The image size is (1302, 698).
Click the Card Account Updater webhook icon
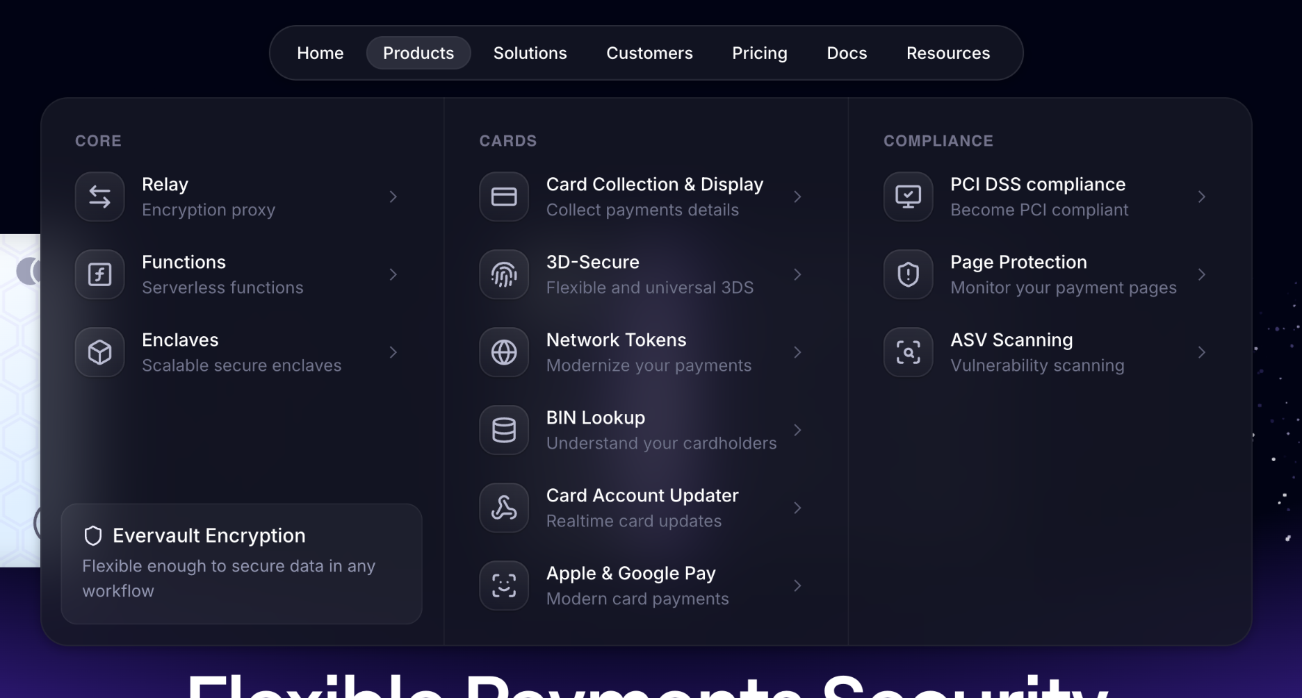(504, 508)
